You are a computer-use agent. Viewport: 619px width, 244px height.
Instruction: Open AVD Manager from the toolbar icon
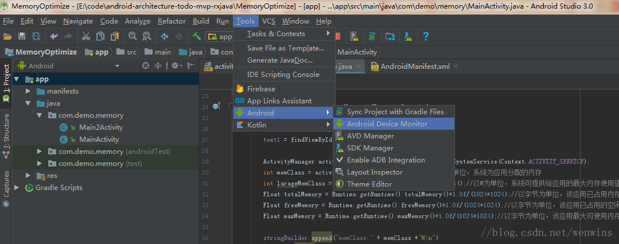354,37
